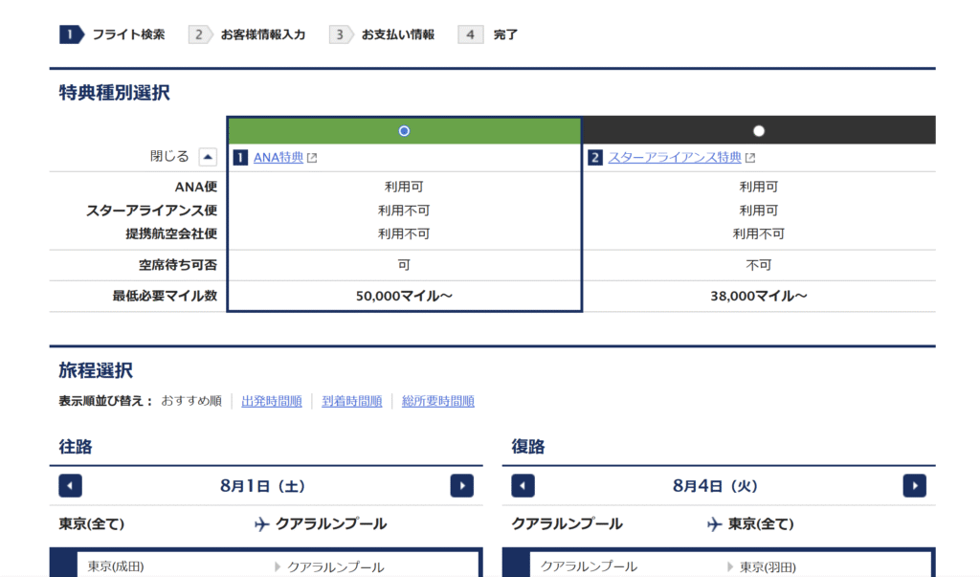This screenshot has height=577, width=980.
Task: Click the スターアライアンス便 row label
Action: point(151,211)
